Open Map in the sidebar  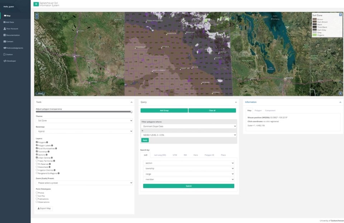coord(7,16)
